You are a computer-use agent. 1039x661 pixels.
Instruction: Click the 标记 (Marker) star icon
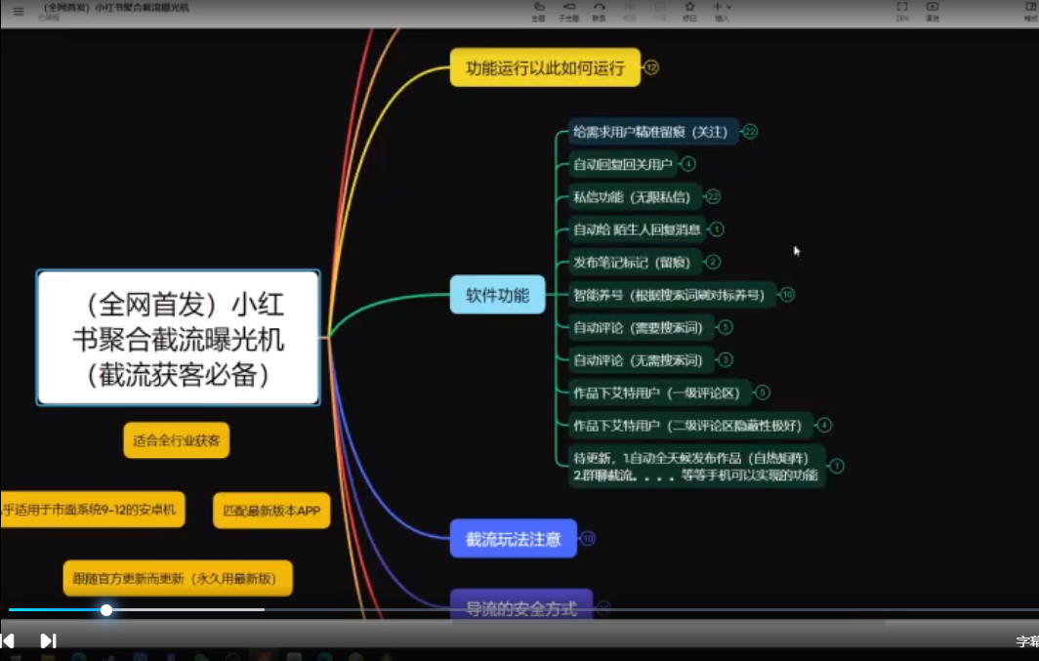pos(689,12)
